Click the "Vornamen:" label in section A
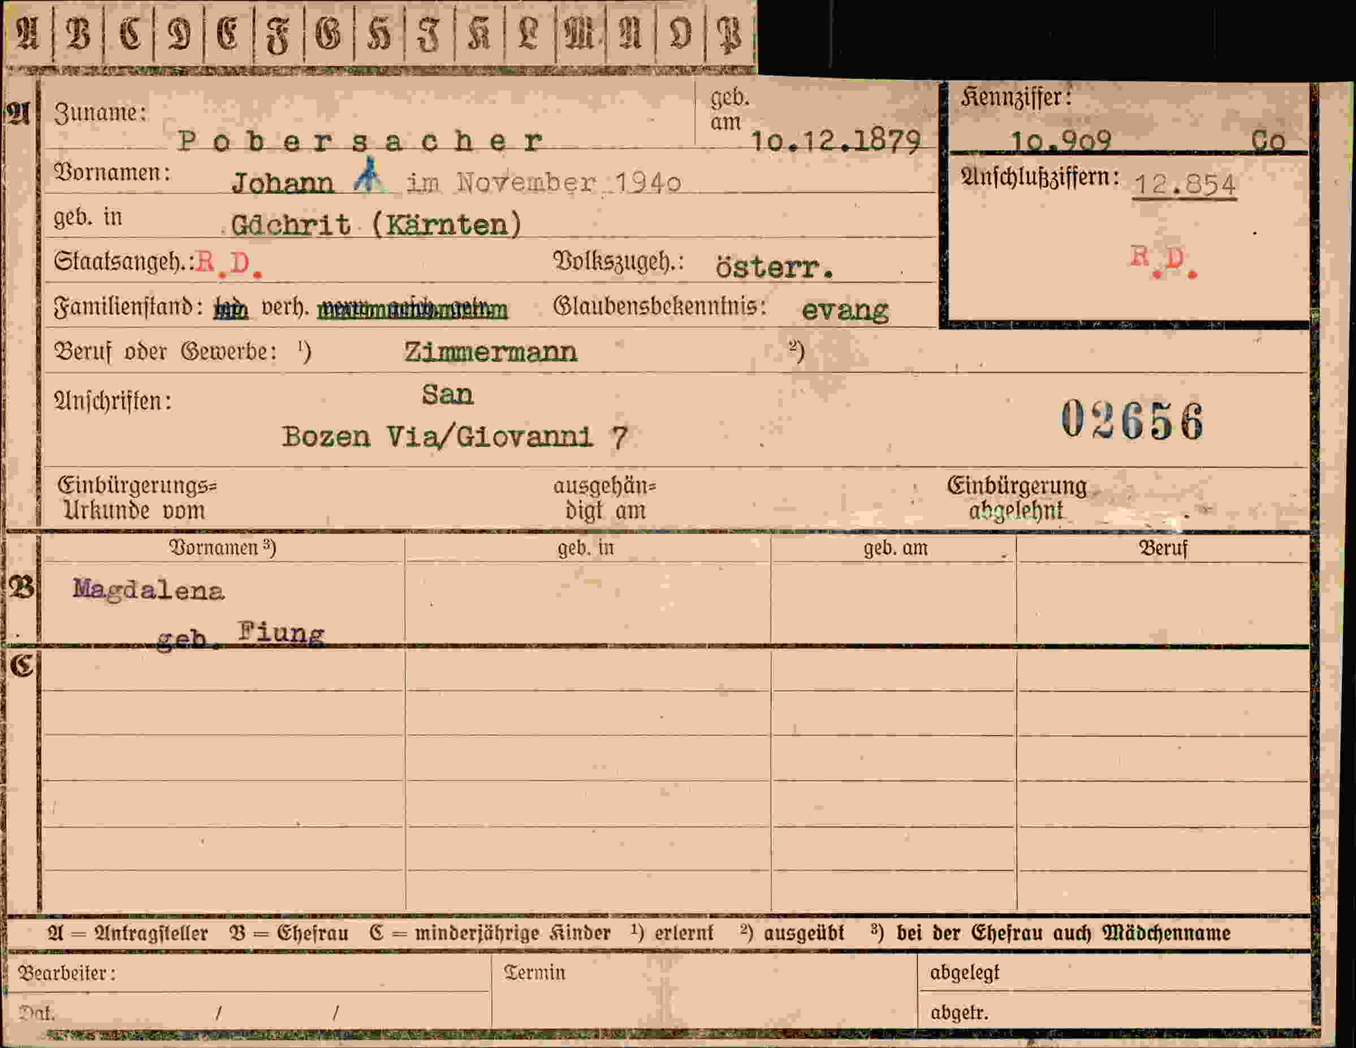1356x1048 pixels. click(x=113, y=172)
